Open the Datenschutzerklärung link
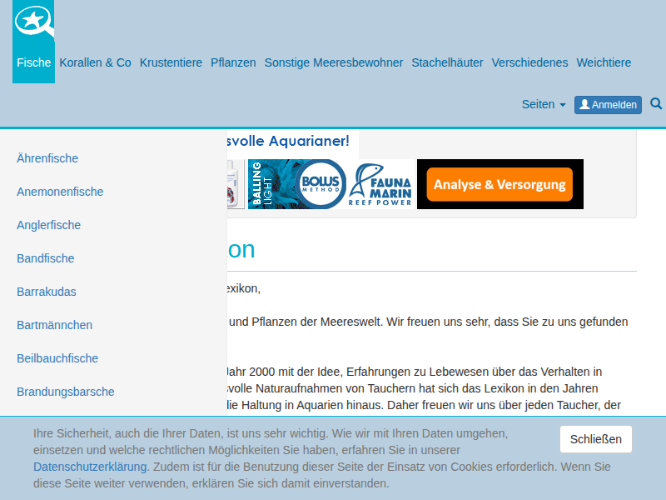 point(91,467)
